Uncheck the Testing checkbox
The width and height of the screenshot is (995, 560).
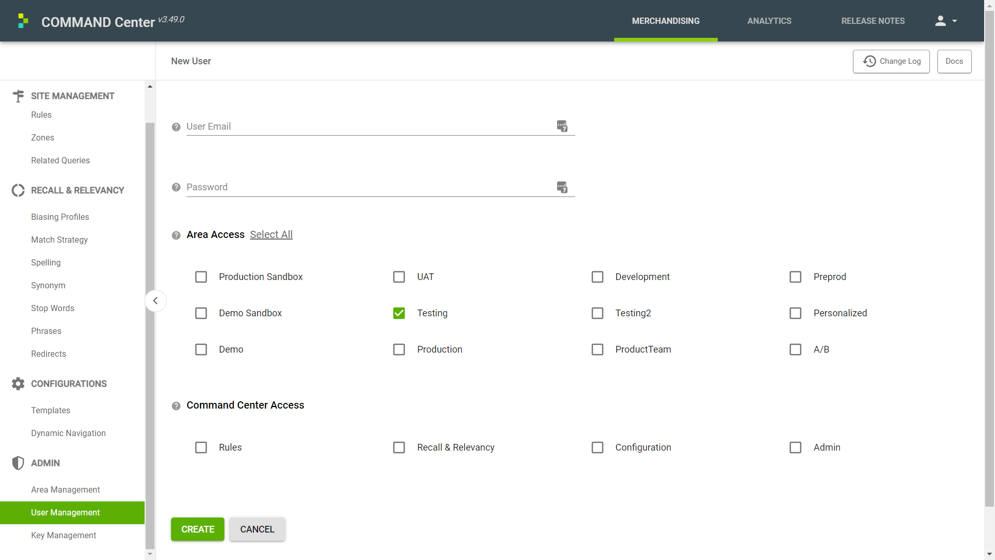(x=399, y=313)
